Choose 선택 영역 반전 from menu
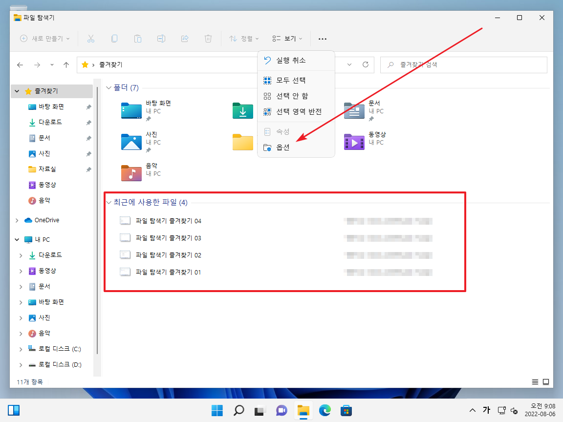Image resolution: width=563 pixels, height=422 pixels. 296,112
